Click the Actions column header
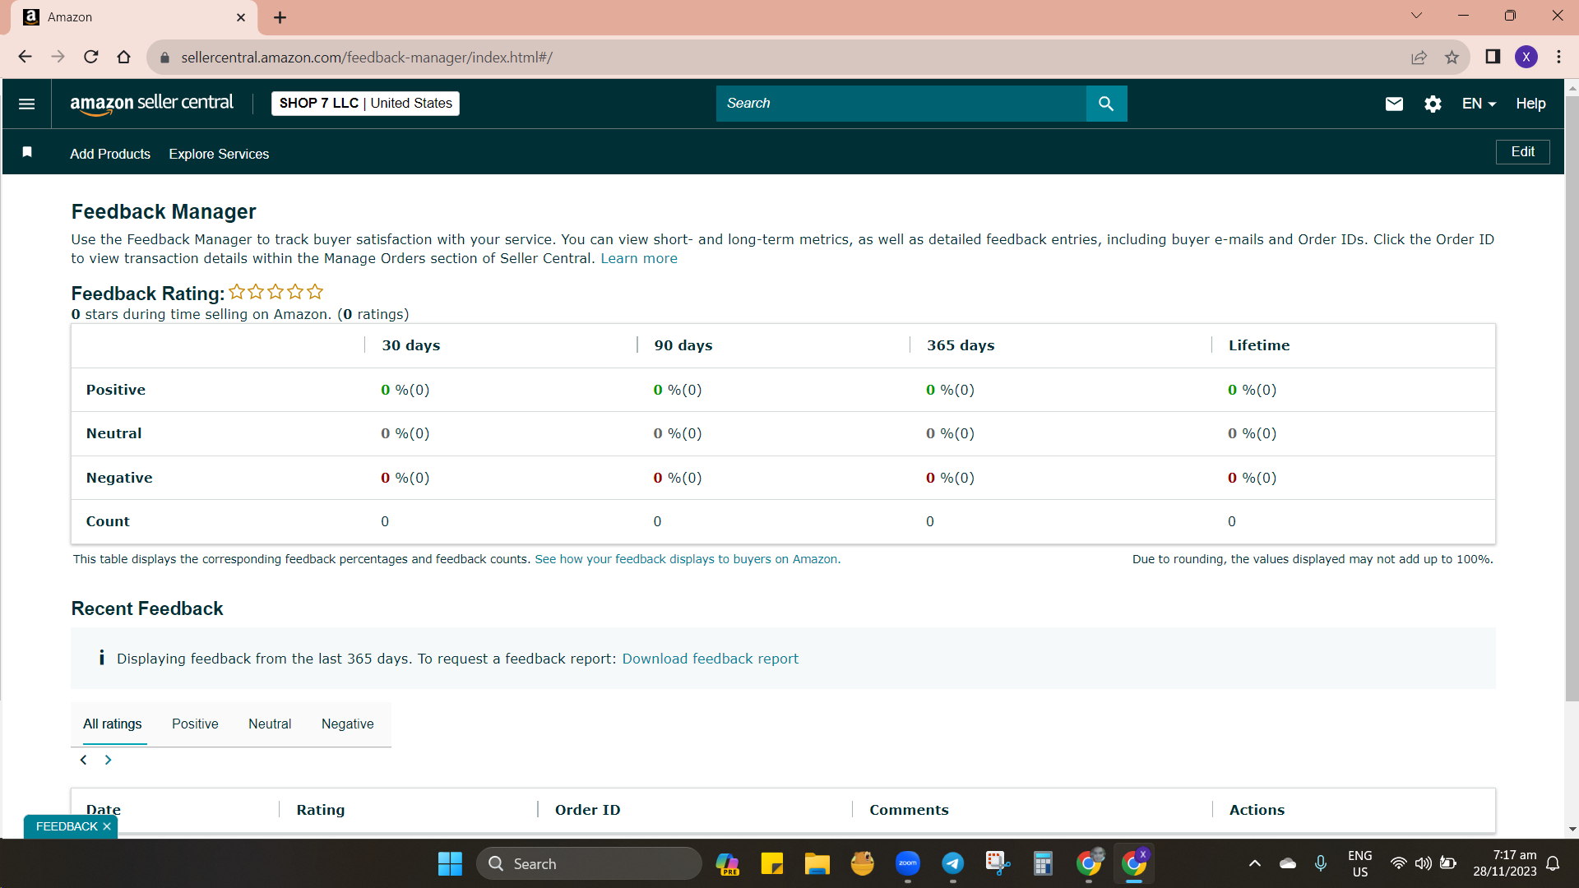Image resolution: width=1579 pixels, height=888 pixels. [1257, 810]
